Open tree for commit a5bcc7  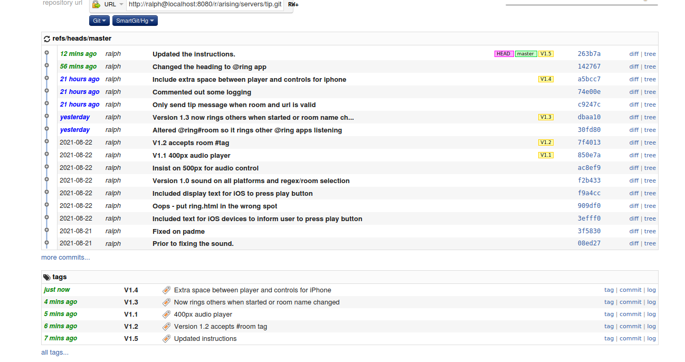point(650,79)
